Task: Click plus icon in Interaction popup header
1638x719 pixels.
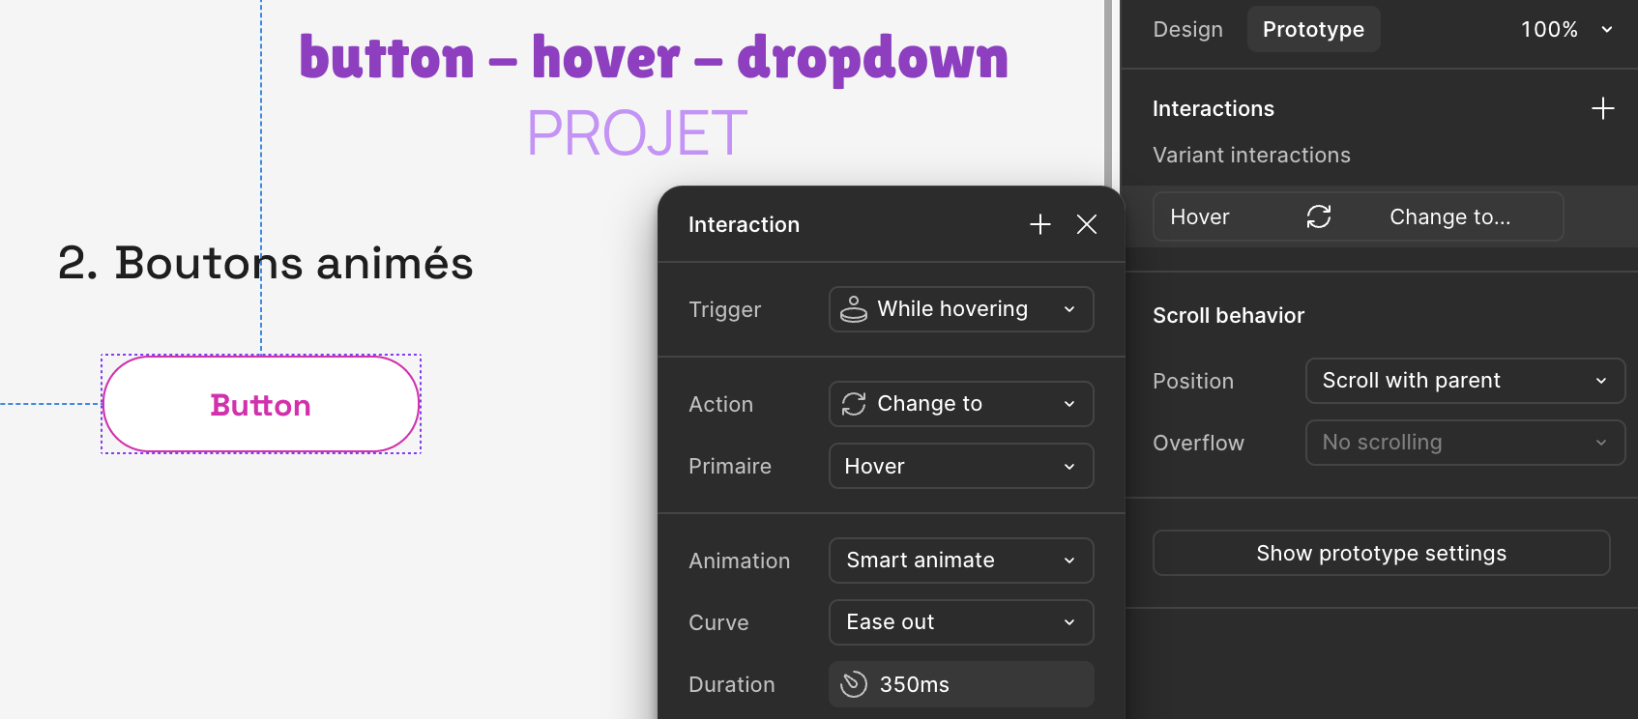Action: click(x=1039, y=224)
